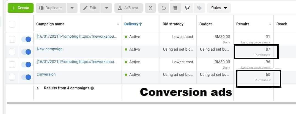The image size is (296, 114).
Task: Click the Bid strategy column header
Action: (x=173, y=24)
